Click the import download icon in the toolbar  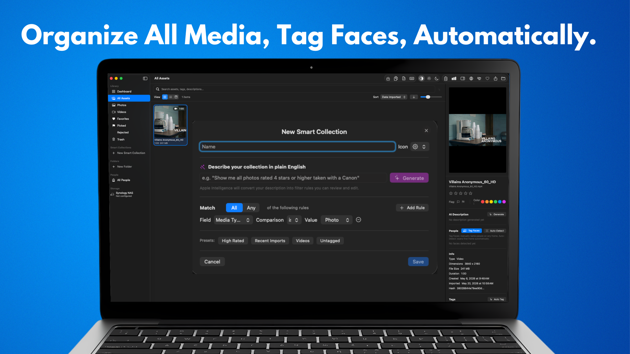[x=388, y=79]
